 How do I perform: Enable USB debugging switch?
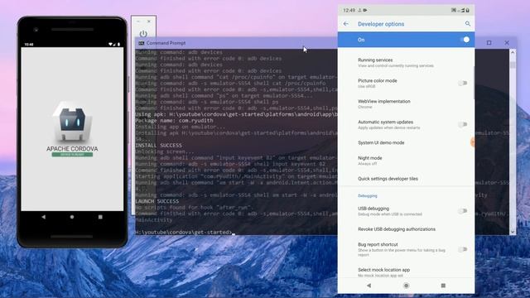463,211
